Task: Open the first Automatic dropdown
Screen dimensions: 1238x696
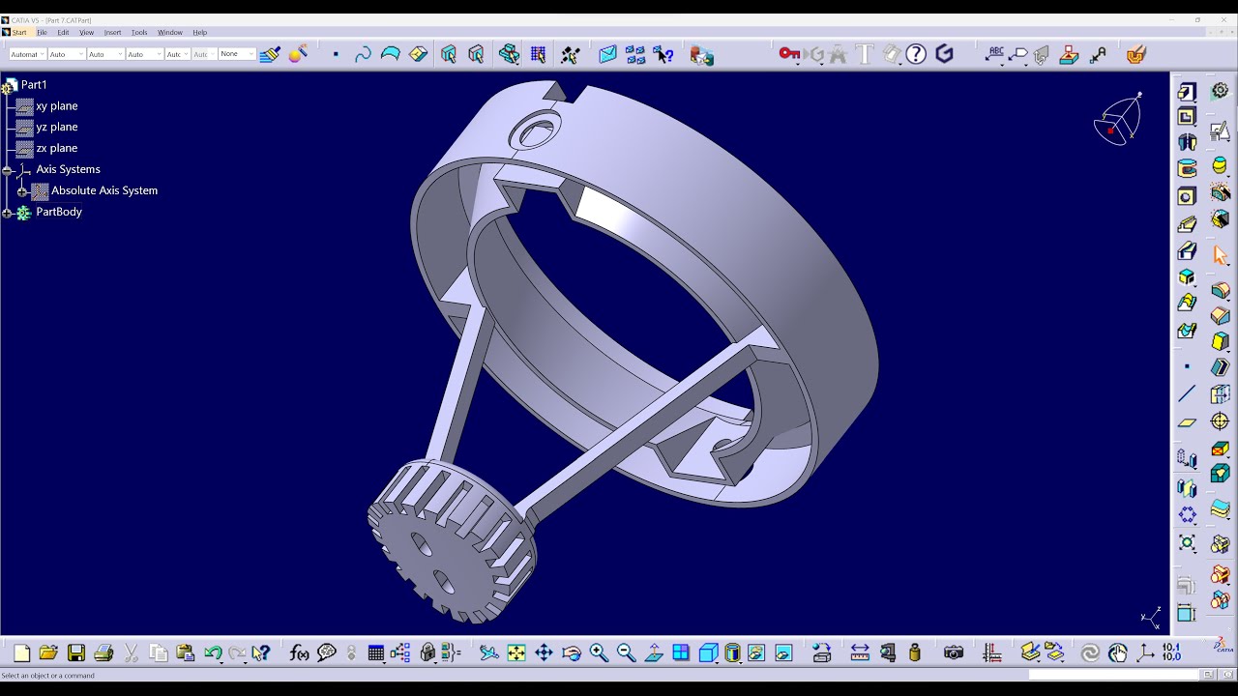Action: click(x=27, y=54)
